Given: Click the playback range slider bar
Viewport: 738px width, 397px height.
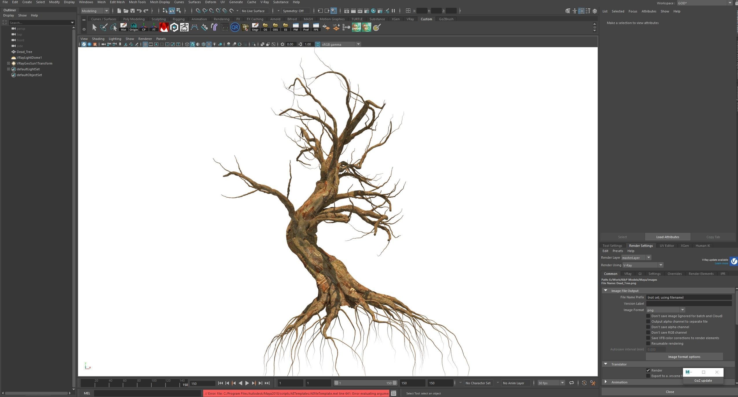Looking at the screenshot, I should [x=366, y=383].
